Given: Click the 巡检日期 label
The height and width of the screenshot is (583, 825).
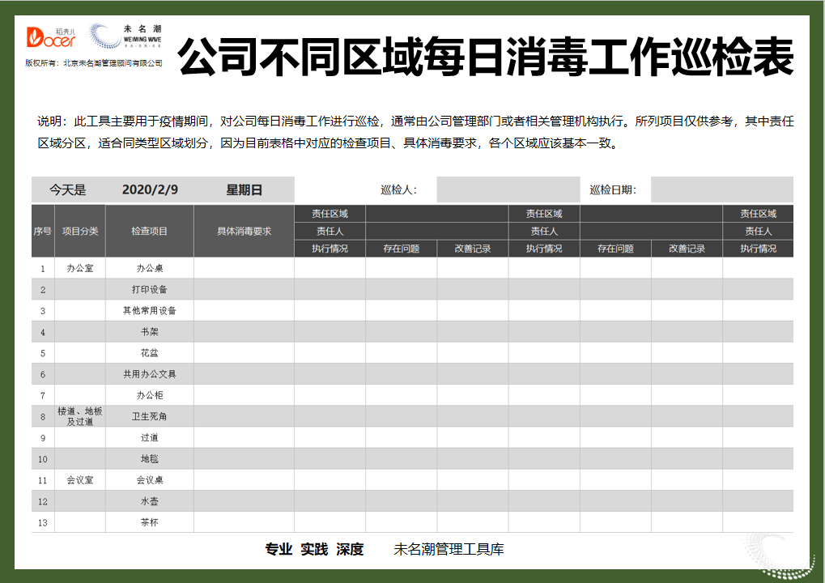Looking at the screenshot, I should coord(615,188).
